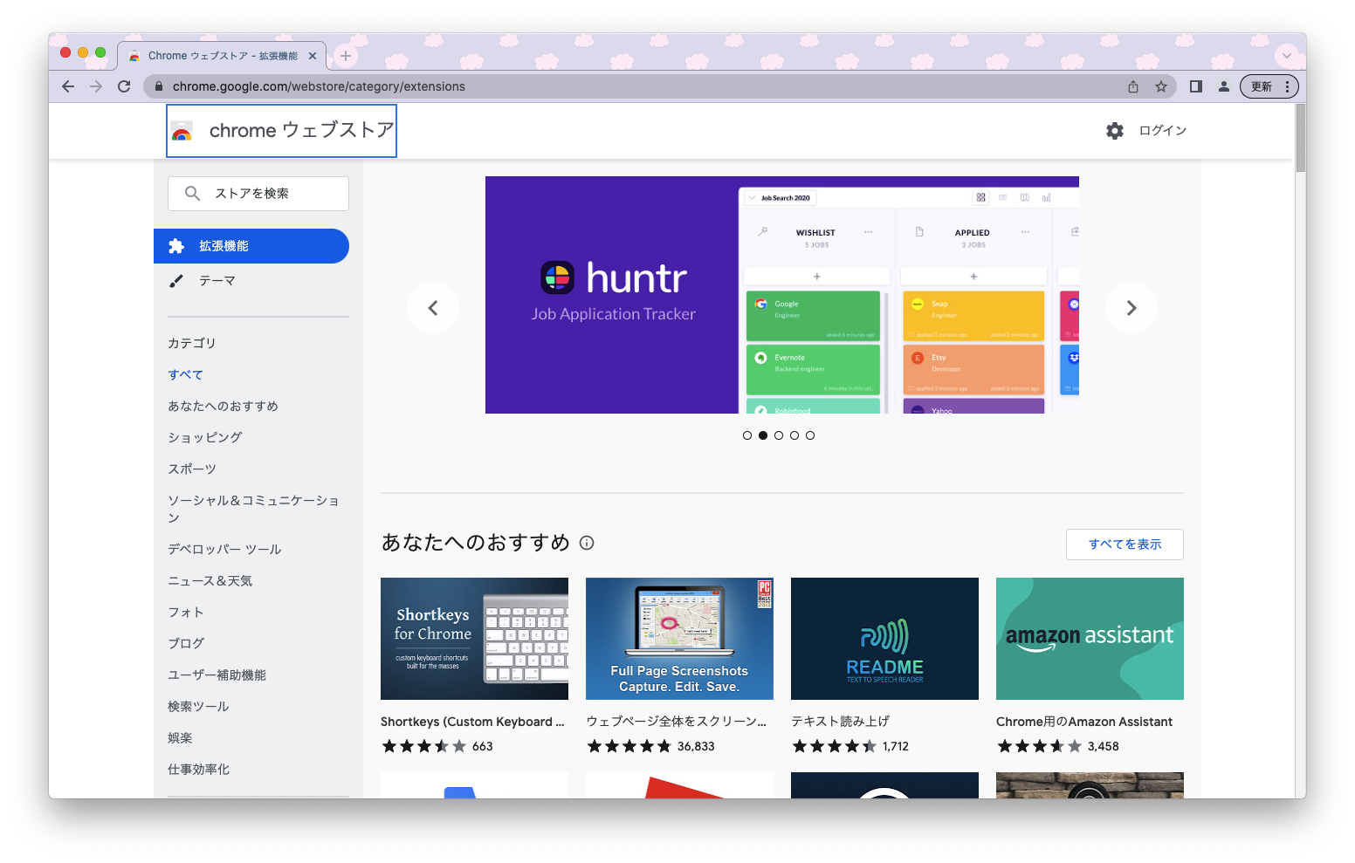Click the browser back arrow

68,86
